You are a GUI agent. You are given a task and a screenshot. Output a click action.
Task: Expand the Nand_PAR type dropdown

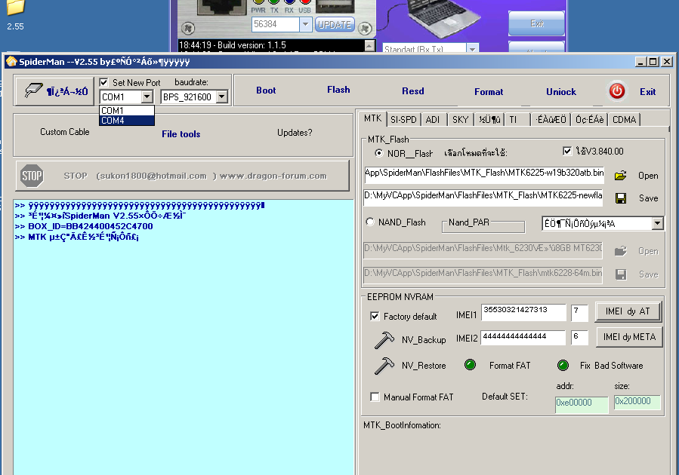tap(657, 223)
